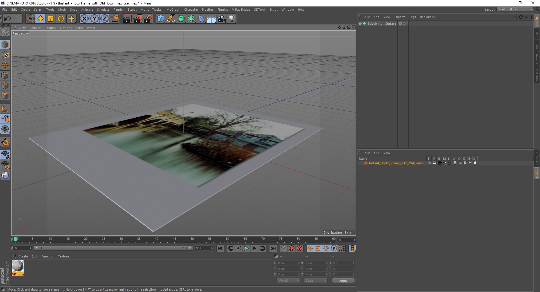Click the green playhead marker at frame 0
Image resolution: width=540 pixels, height=292 pixels.
pos(15,239)
